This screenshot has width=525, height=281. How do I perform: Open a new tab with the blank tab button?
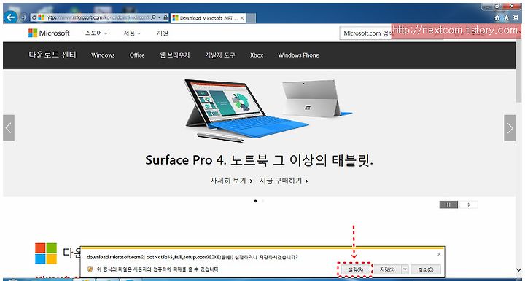(x=252, y=18)
